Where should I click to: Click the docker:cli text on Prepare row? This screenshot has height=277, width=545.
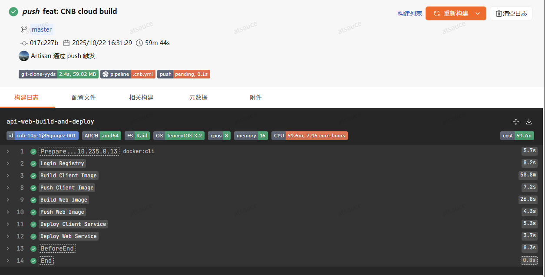(x=139, y=151)
